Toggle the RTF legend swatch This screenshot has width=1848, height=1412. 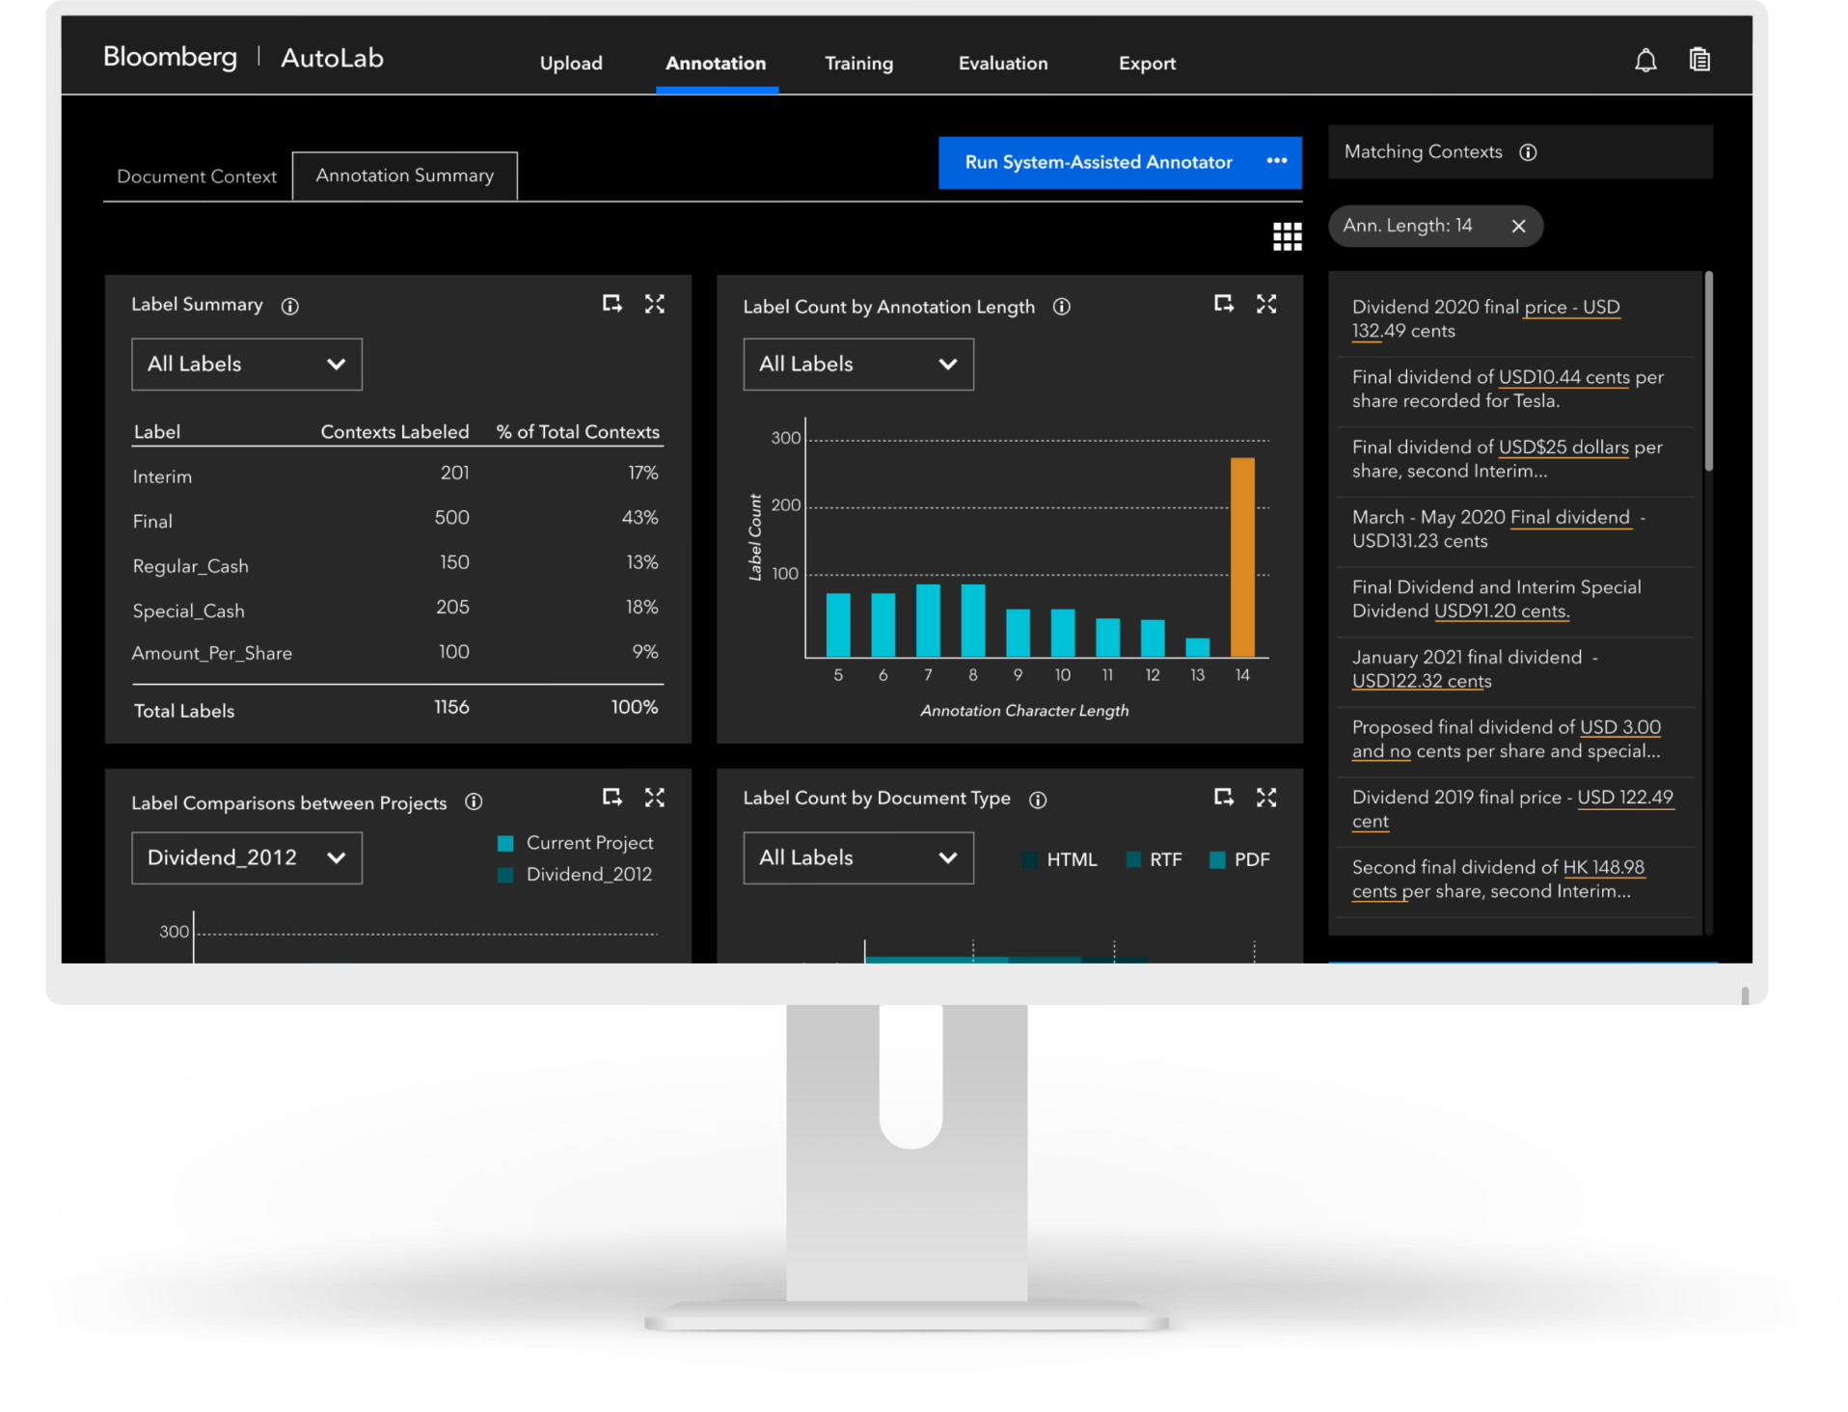(x=1133, y=859)
